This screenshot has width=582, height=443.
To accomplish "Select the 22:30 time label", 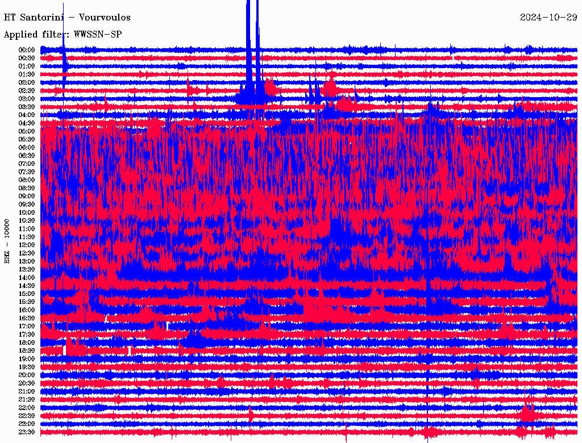I will tap(26, 416).
